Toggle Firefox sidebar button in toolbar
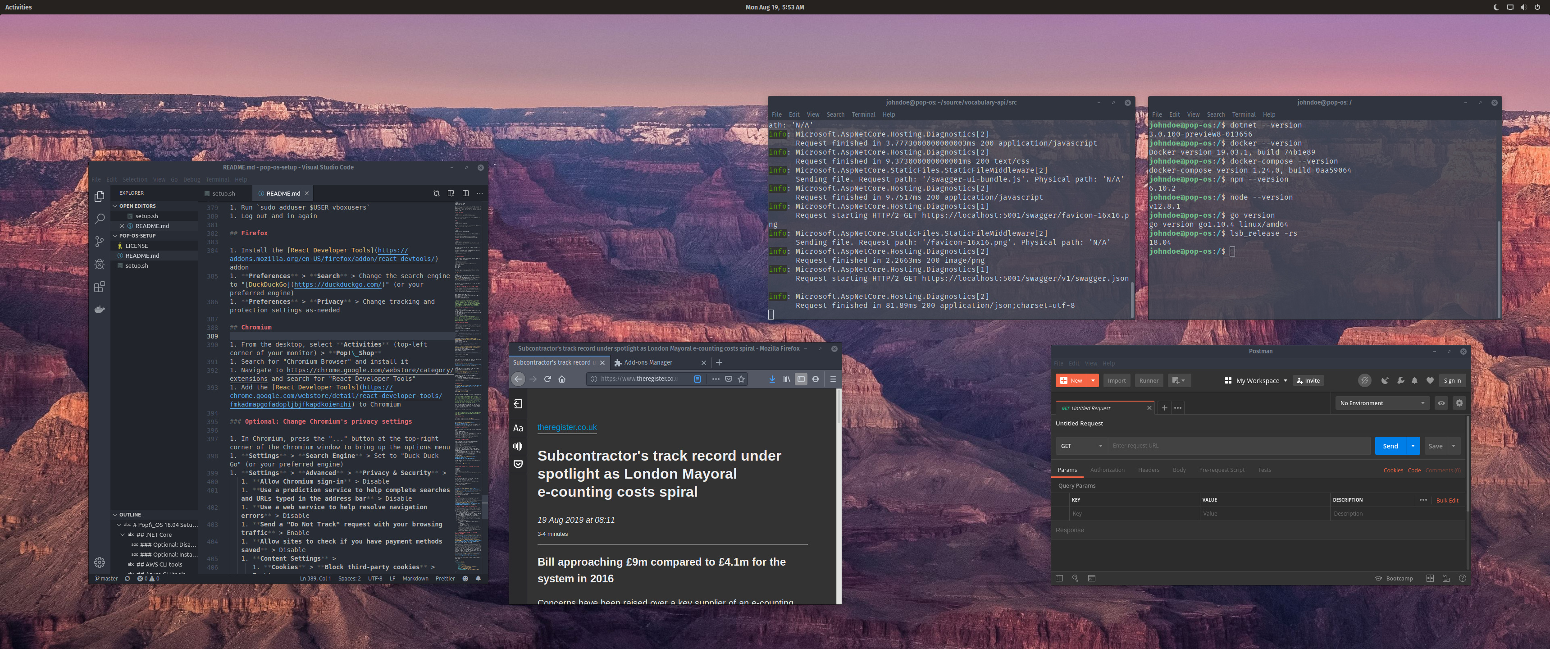The width and height of the screenshot is (1550, 649). click(800, 379)
